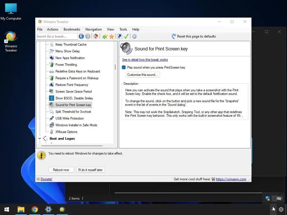Click the XMouse Options mouse icon

tap(52, 132)
